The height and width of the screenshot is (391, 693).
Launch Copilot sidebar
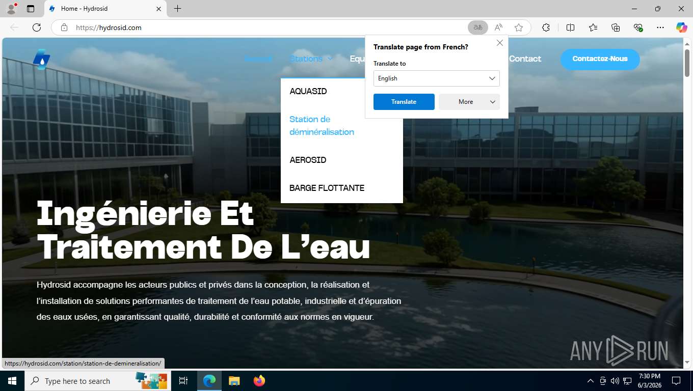(x=681, y=27)
